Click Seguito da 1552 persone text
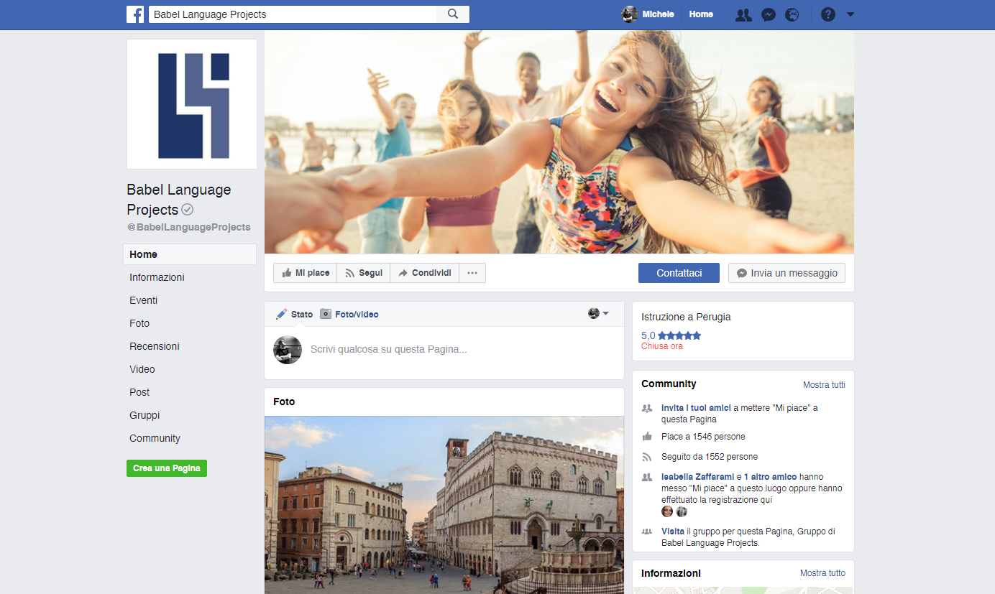Image resolution: width=995 pixels, height=594 pixels. (x=710, y=456)
